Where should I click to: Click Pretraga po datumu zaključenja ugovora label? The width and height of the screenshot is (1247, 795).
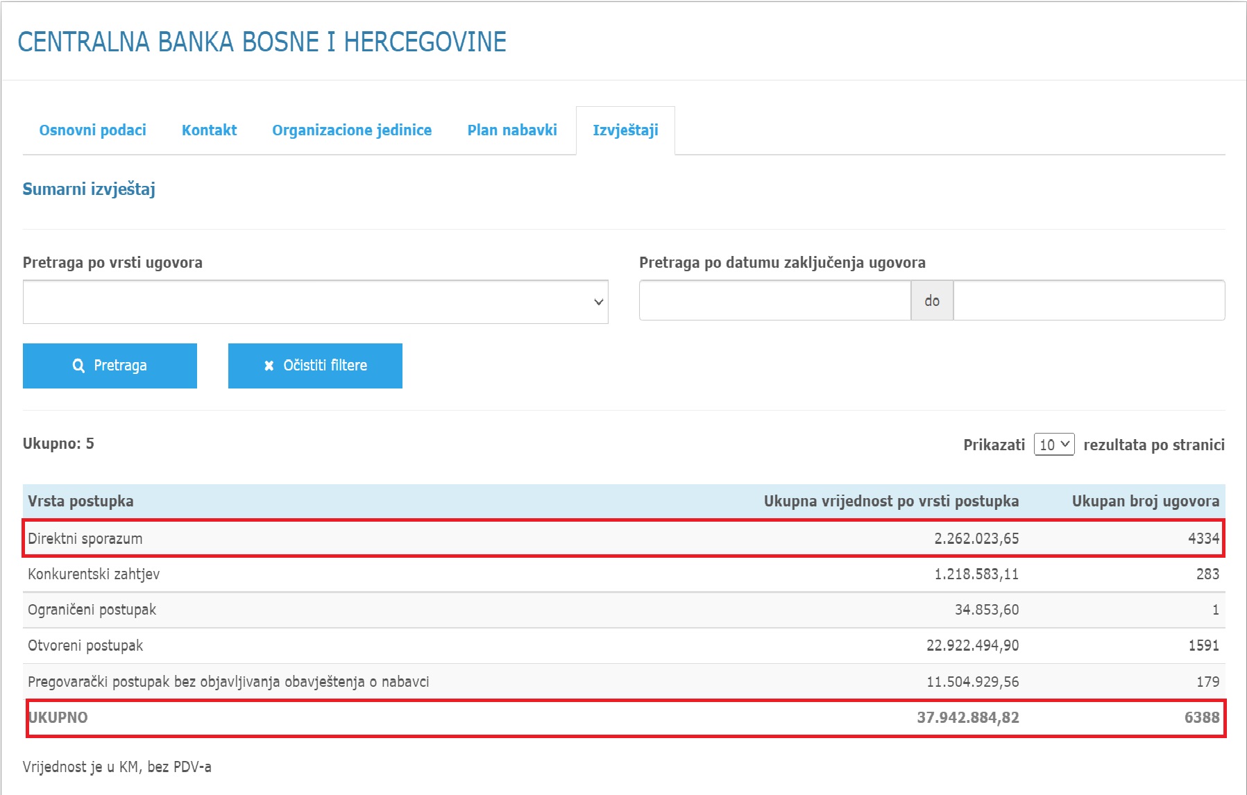pos(782,263)
